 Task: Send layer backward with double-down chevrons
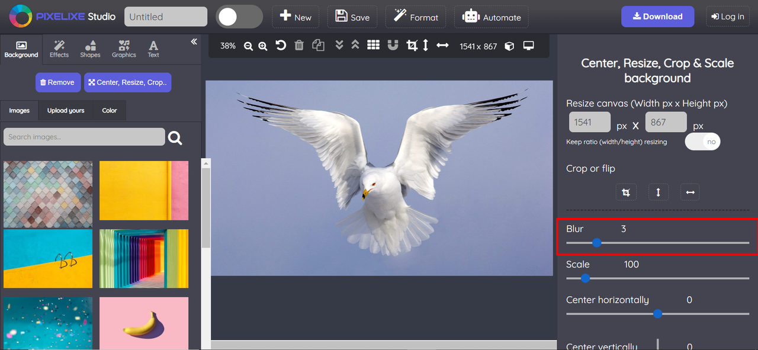point(339,45)
